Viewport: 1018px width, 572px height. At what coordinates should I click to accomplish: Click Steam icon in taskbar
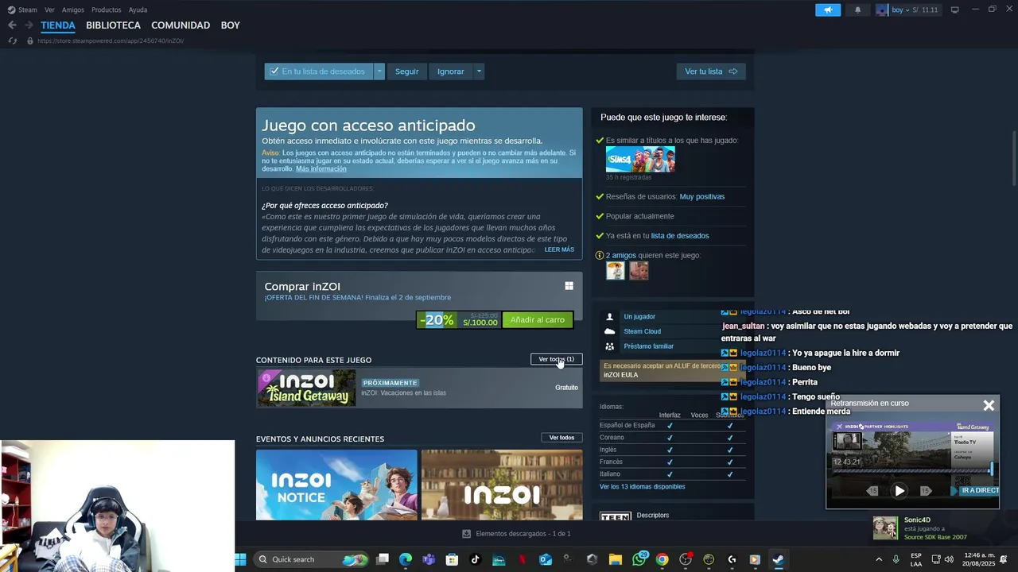click(778, 559)
